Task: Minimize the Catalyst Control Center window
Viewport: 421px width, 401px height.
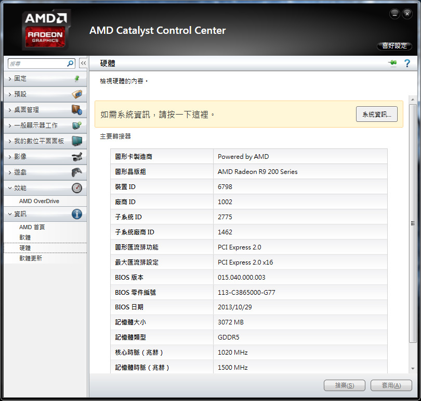Action: point(394,14)
